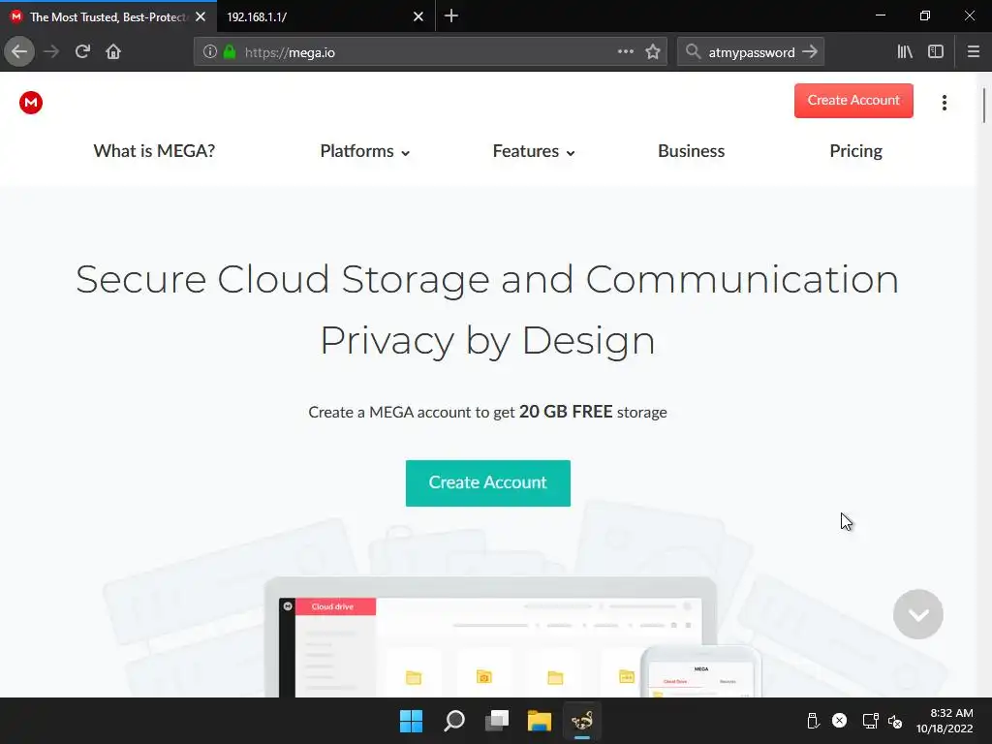Submit the search with the arrow icon
The image size is (992, 744).
[x=810, y=52]
